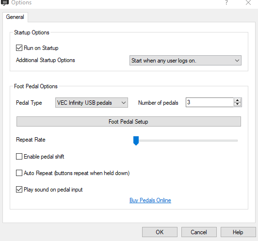Open Additional Startup Options dropdown
Screen dimensions: 258x241
[185, 61]
